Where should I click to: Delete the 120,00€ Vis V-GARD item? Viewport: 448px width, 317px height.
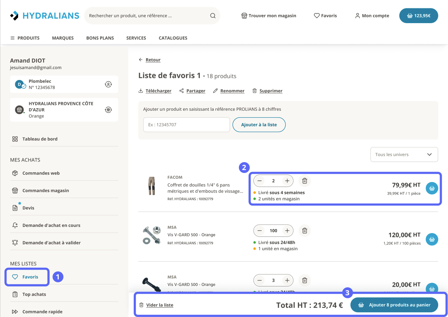(305, 231)
